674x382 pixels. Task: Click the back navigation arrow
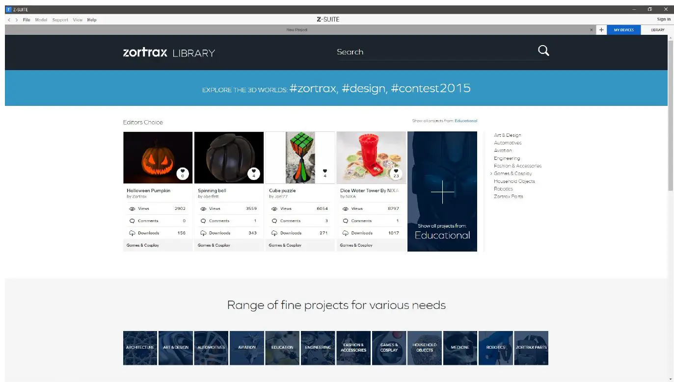(9, 20)
